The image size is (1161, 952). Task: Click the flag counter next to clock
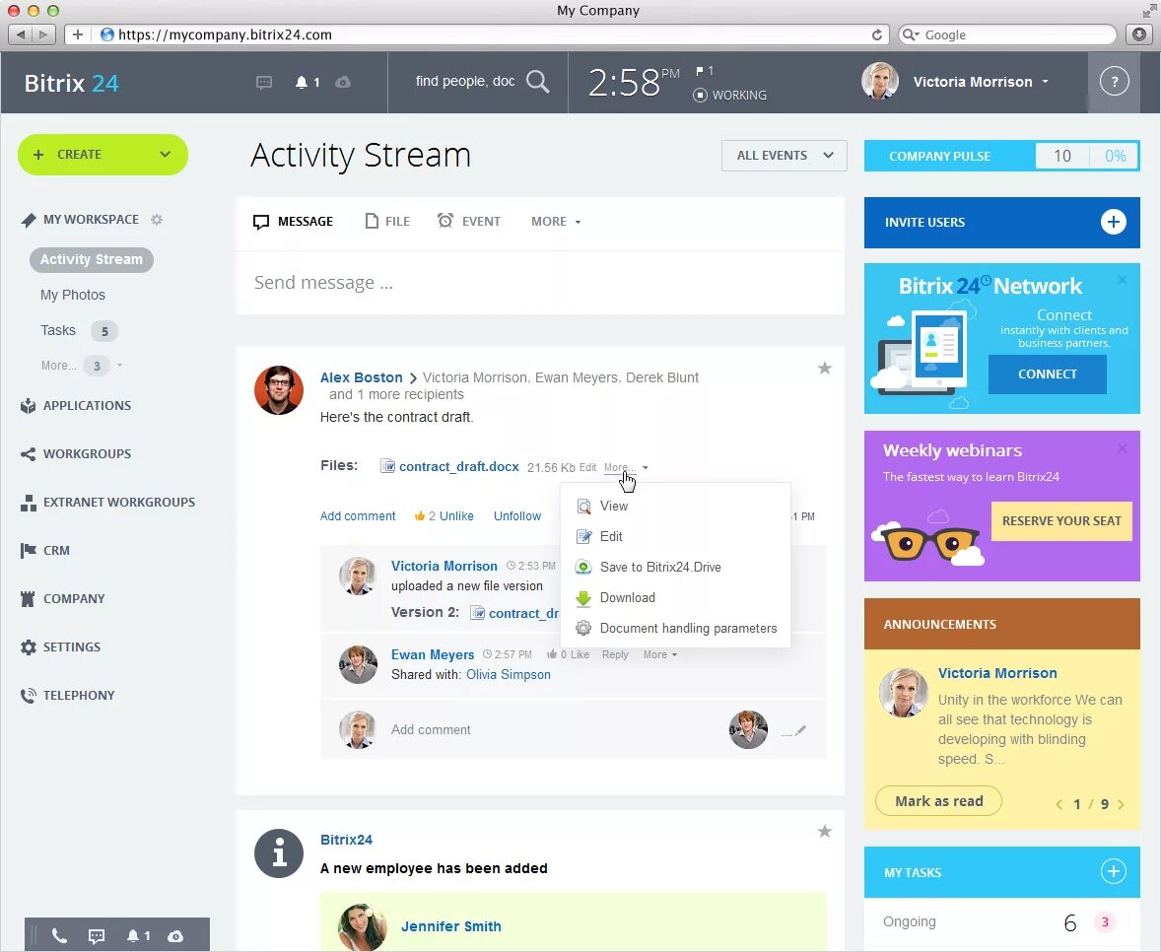pos(704,71)
